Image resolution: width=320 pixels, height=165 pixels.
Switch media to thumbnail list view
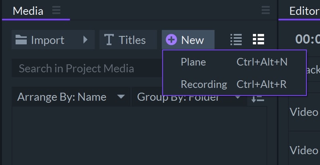coord(258,40)
